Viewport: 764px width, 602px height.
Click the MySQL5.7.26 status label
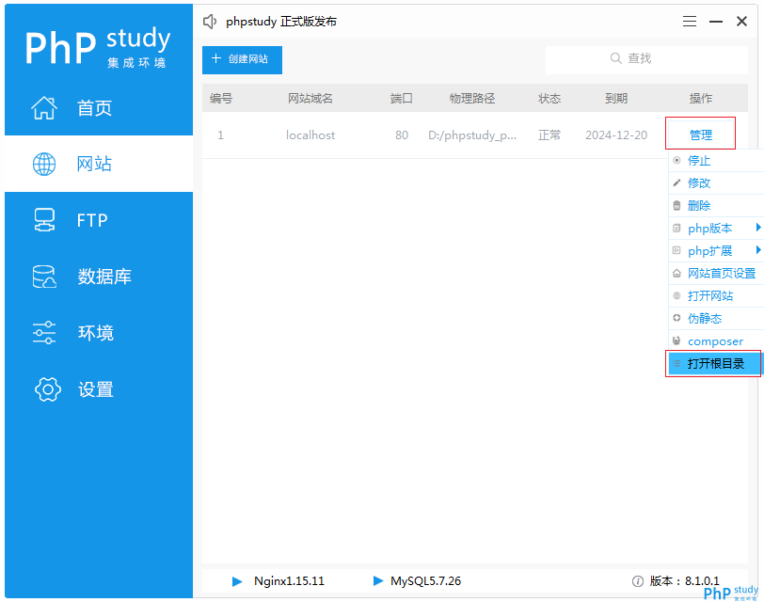[425, 581]
